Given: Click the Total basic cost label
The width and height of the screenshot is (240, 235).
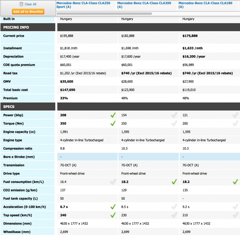Looking at the screenshot, I should pyautogui.click(x=16, y=90).
